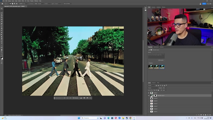Create a new group folder icon

click(x=206, y=115)
